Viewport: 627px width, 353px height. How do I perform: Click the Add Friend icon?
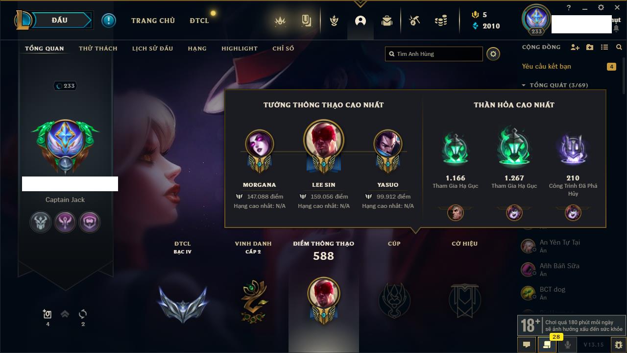pyautogui.click(x=575, y=47)
